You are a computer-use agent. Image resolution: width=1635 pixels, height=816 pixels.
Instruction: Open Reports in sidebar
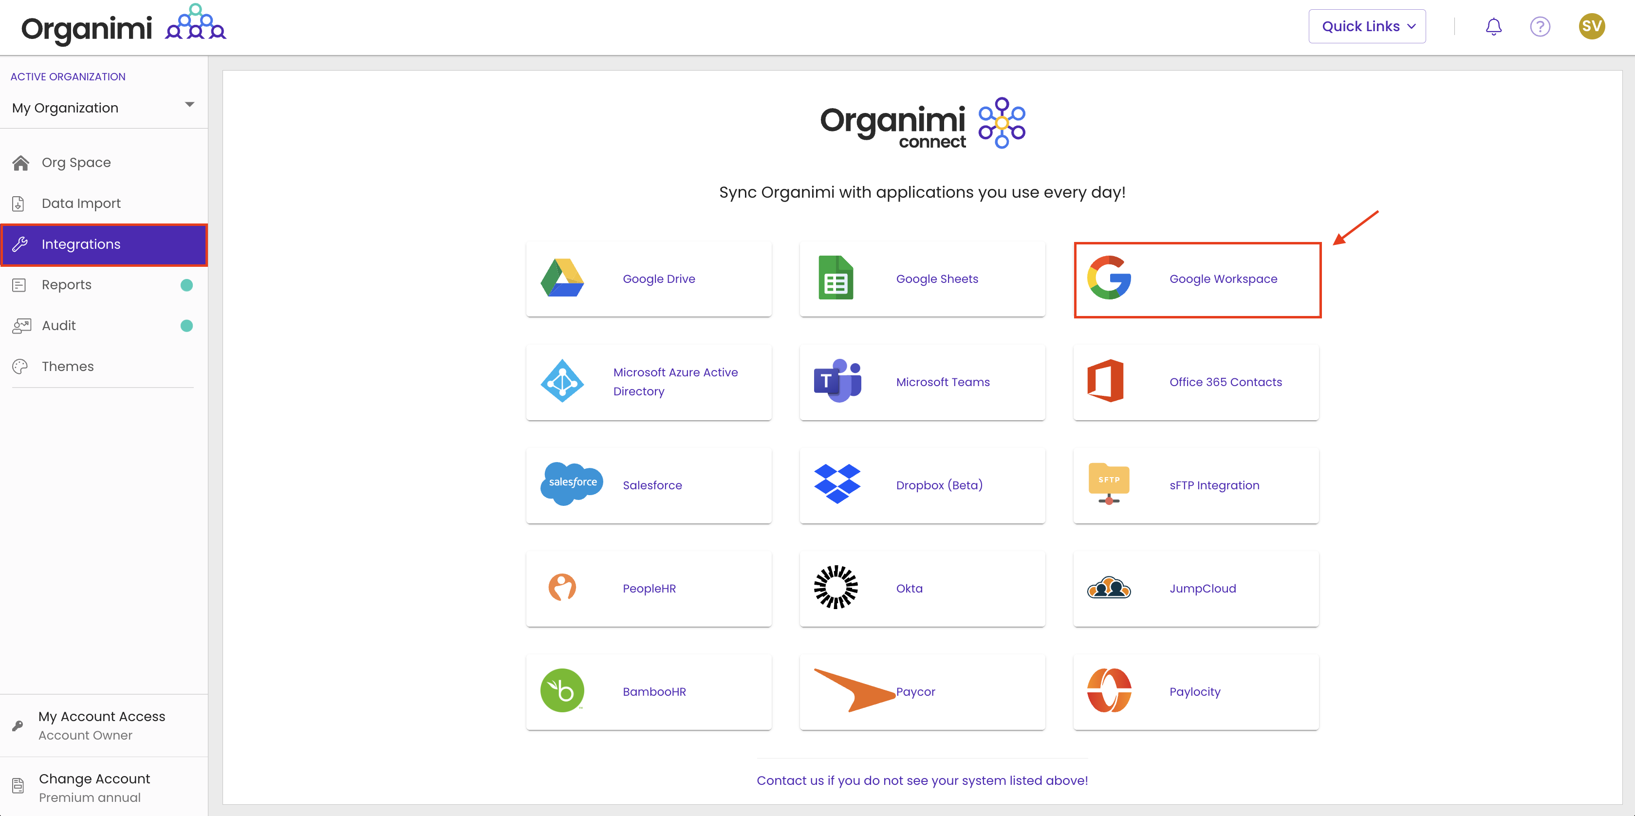tap(103, 285)
